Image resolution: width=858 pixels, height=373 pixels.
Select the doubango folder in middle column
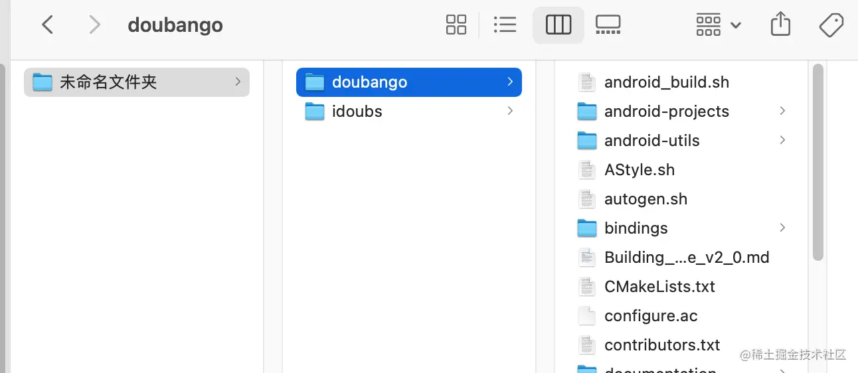(409, 82)
